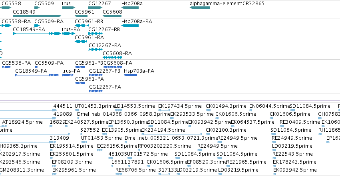Open protein CG5961-PB
Viewport: 340px width, 176px height.
(x=80, y=67)
